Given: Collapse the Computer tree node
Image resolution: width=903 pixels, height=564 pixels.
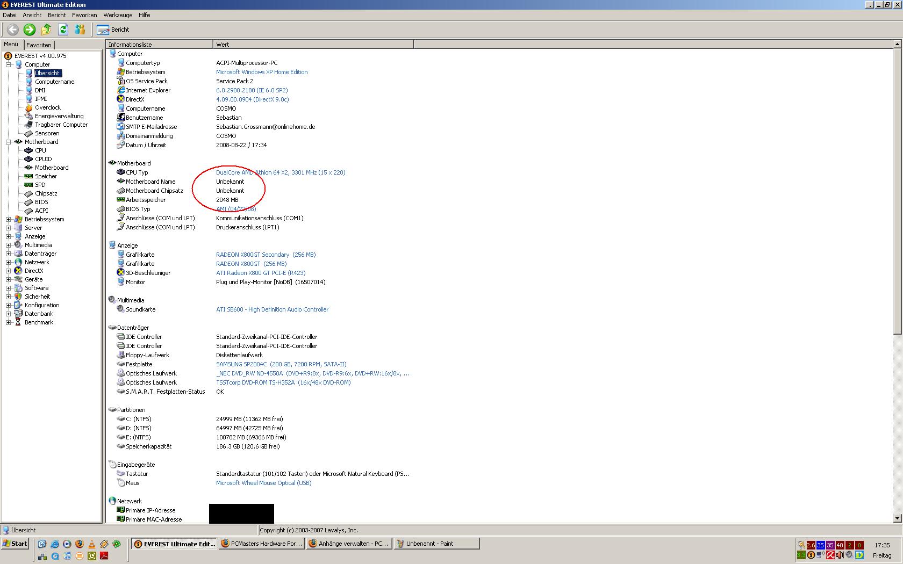Looking at the screenshot, I should tap(9, 64).
